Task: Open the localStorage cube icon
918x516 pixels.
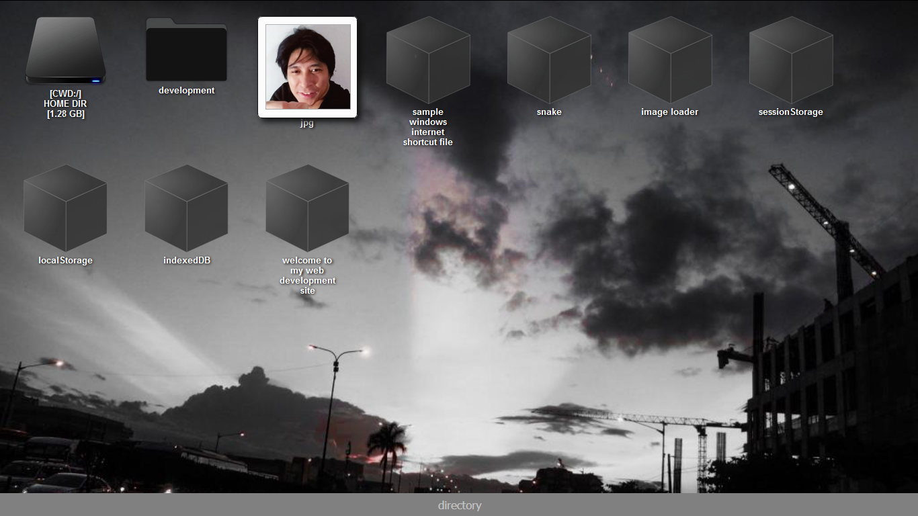Action: coord(65,208)
